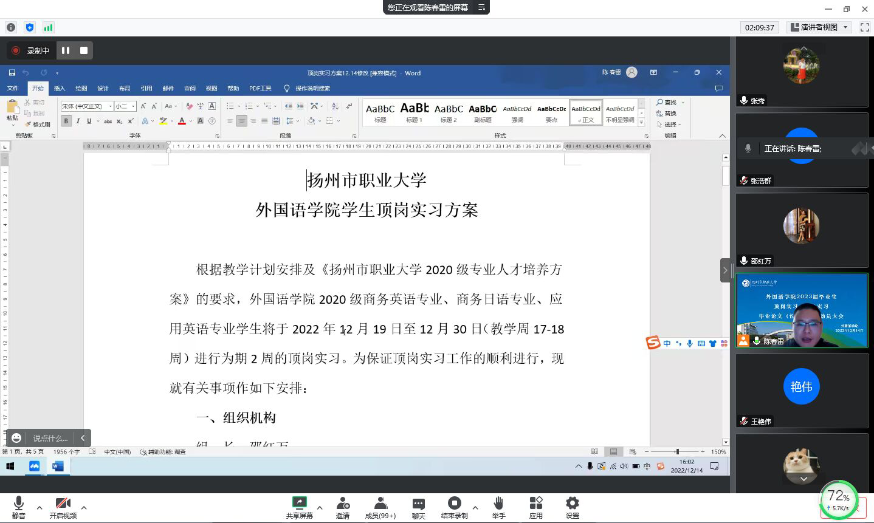Pause the recording
874x523 pixels.
click(x=66, y=50)
